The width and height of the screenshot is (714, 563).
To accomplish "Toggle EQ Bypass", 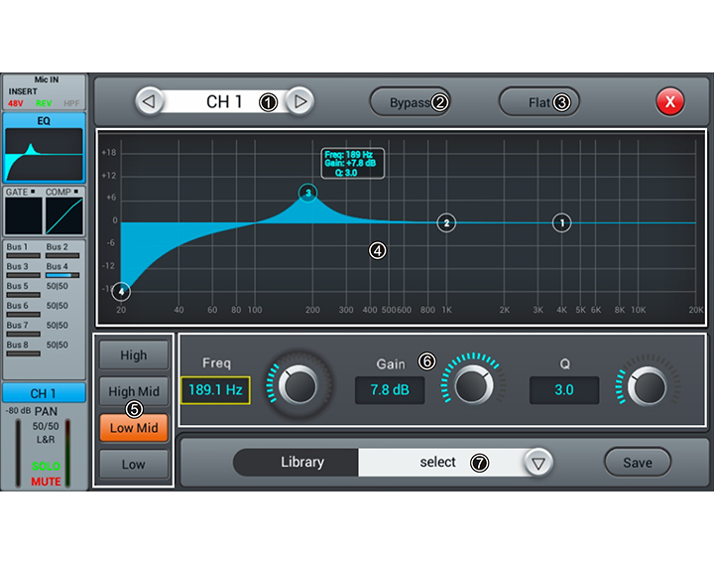I will click(x=410, y=102).
